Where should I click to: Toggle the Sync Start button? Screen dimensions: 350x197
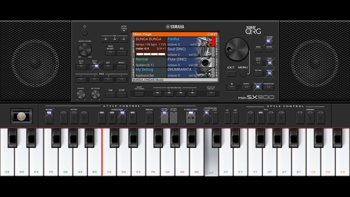coord(174,117)
